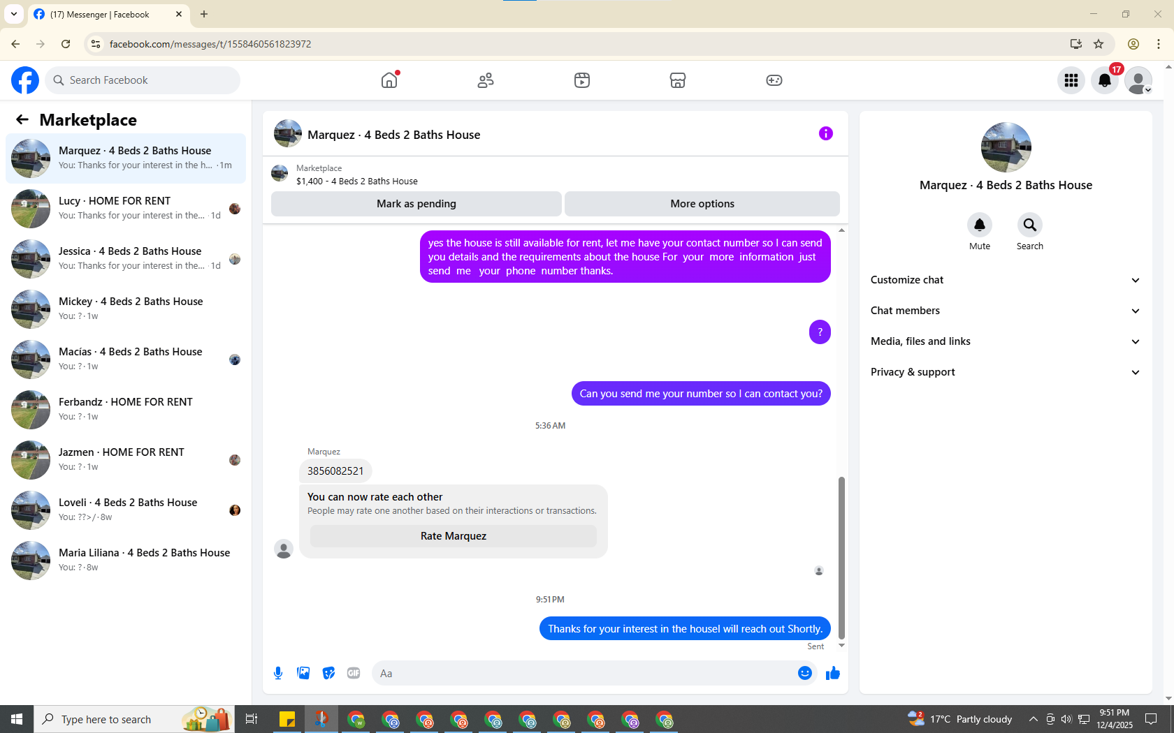The height and width of the screenshot is (733, 1174).
Task: Open Maria Liliana chat
Action: point(126,561)
